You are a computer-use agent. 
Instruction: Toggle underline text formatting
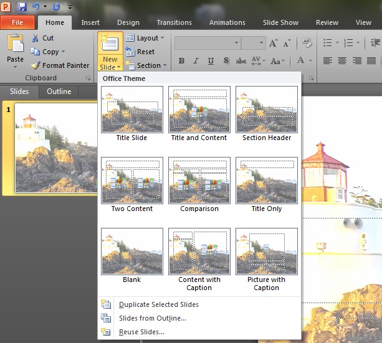(211, 61)
